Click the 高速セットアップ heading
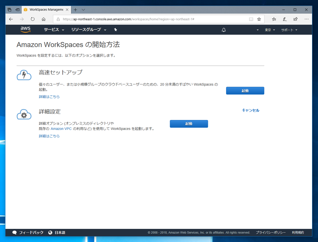This screenshot has height=242, width=318. pyautogui.click(x=61, y=72)
